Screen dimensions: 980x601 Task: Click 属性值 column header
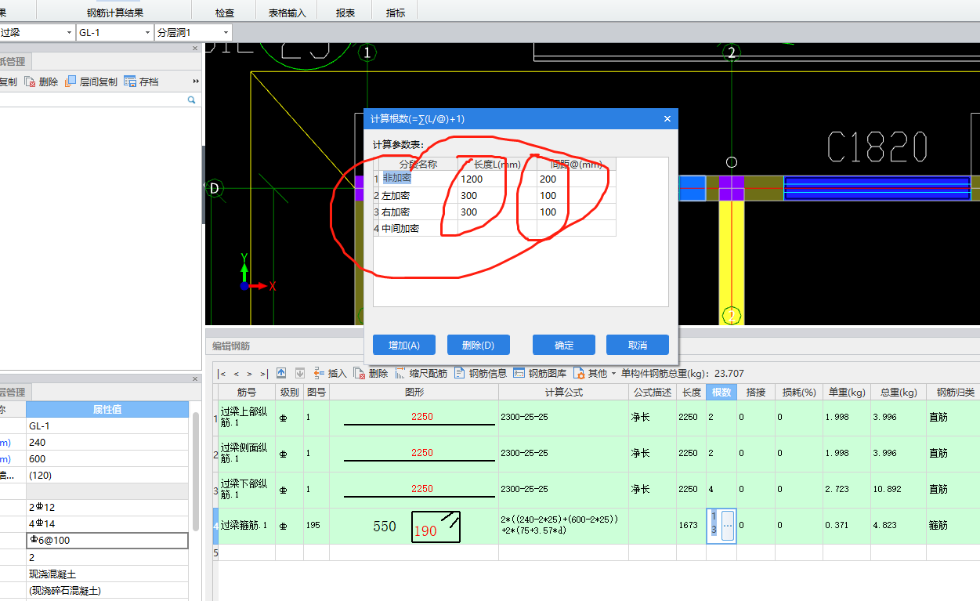pyautogui.click(x=107, y=409)
